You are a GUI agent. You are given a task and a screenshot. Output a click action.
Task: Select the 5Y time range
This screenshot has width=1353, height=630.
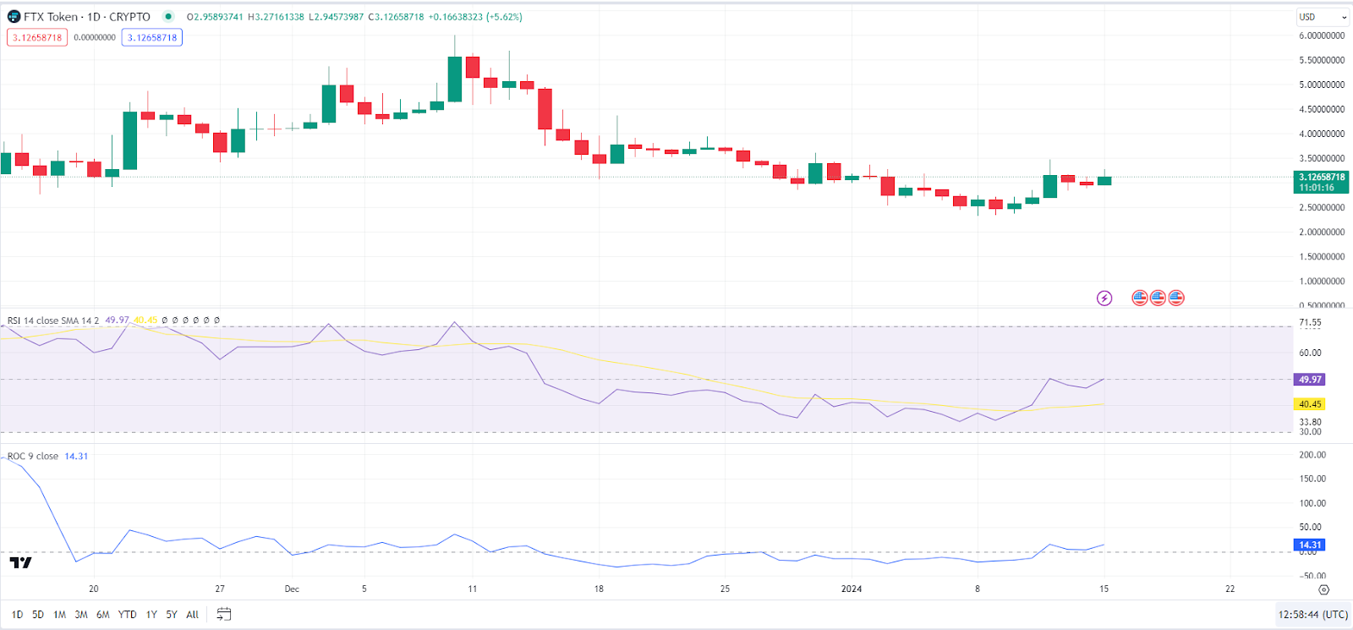pos(172,615)
